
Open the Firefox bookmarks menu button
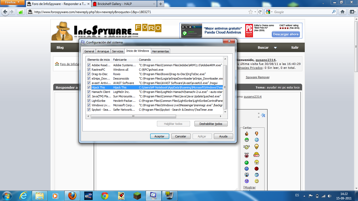pos(352,12)
